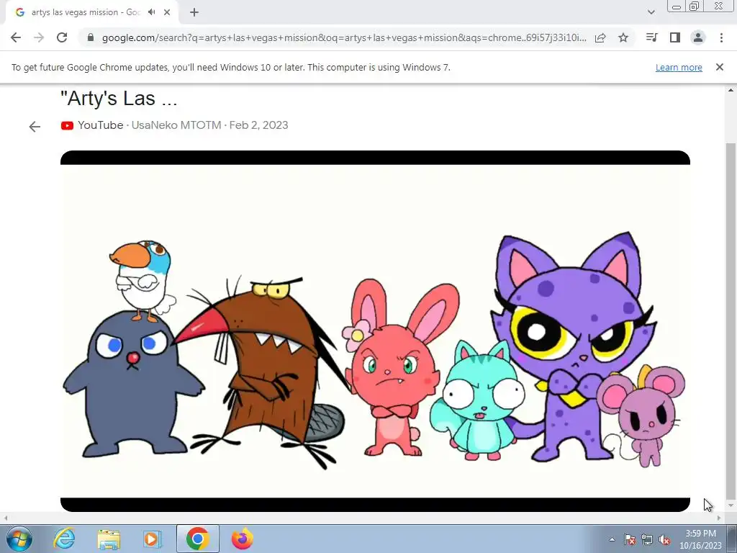
Task: Mute the tab via speaker icon
Action: (x=151, y=12)
